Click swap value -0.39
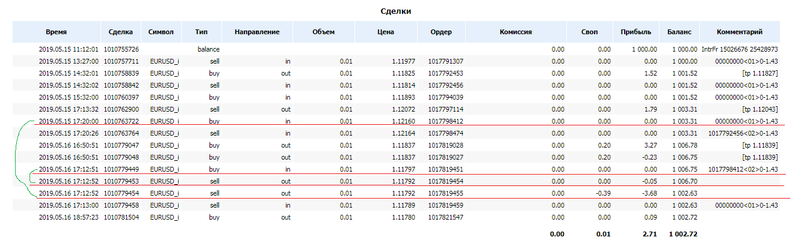The width and height of the screenshot is (792, 243). pyautogui.click(x=602, y=194)
